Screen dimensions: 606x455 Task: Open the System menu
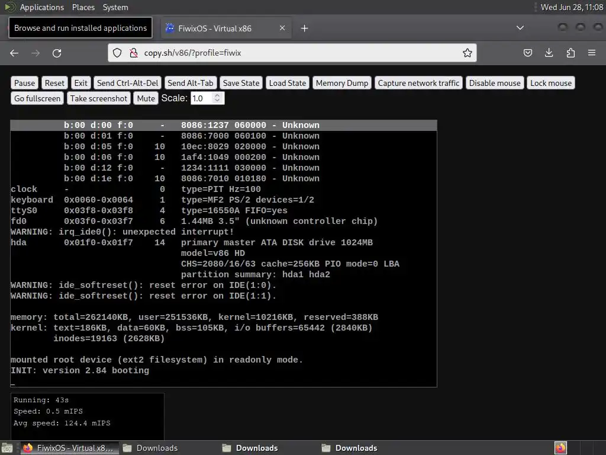(115, 7)
